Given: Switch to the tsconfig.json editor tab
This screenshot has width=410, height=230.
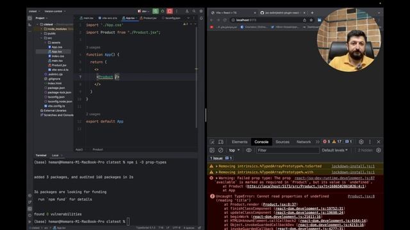Looking at the screenshot, I should point(171,18).
